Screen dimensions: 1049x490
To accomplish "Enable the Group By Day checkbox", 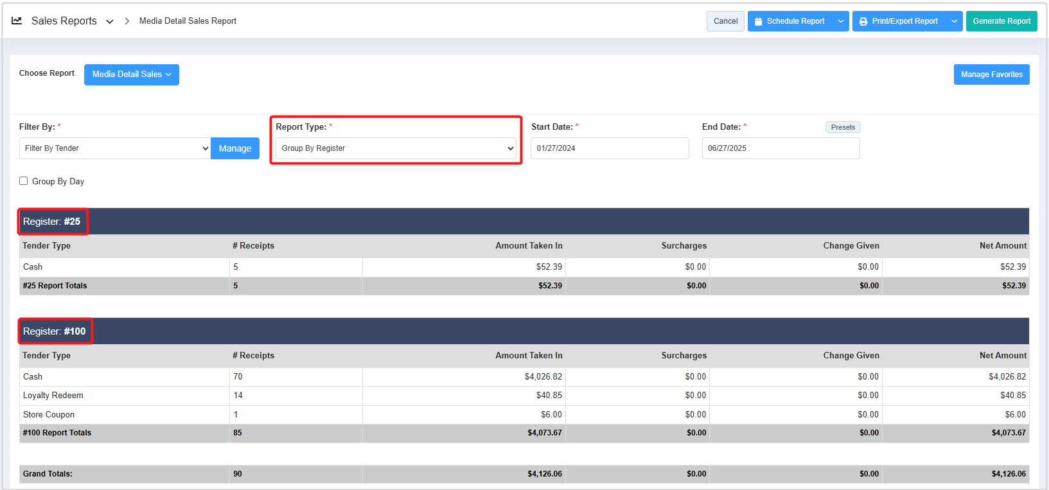I will 24,181.
